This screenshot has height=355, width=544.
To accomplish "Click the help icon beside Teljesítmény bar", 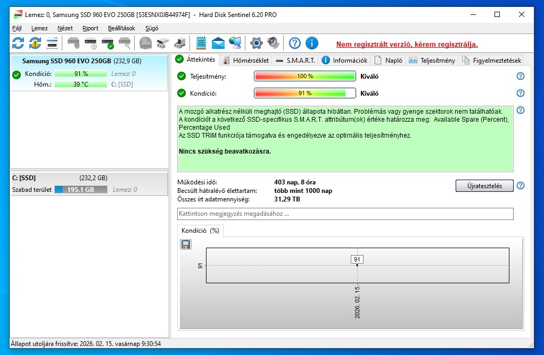I will tap(521, 76).
